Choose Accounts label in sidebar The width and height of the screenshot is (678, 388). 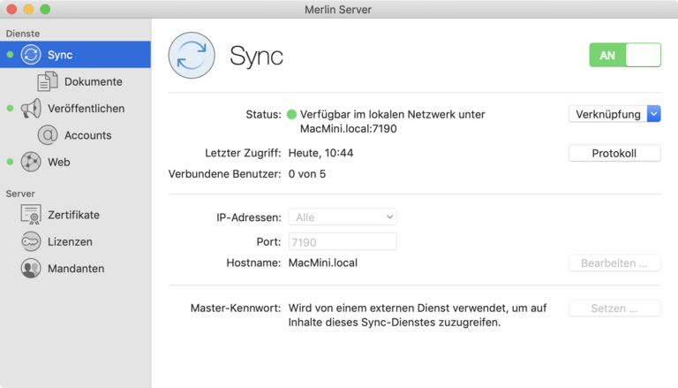click(x=88, y=135)
